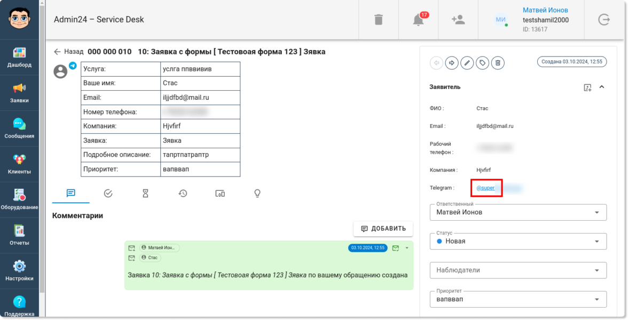Click the logout icon at top right
628x320 pixels.
coord(604,20)
